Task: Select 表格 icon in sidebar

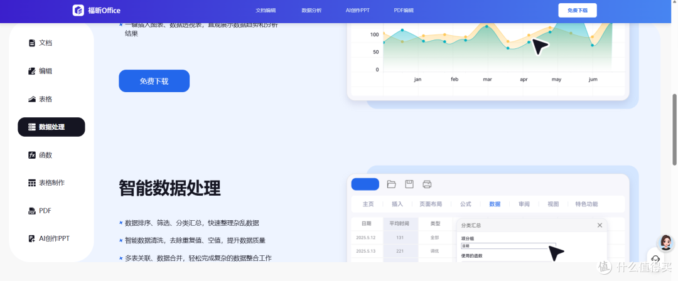Action: coord(31,99)
